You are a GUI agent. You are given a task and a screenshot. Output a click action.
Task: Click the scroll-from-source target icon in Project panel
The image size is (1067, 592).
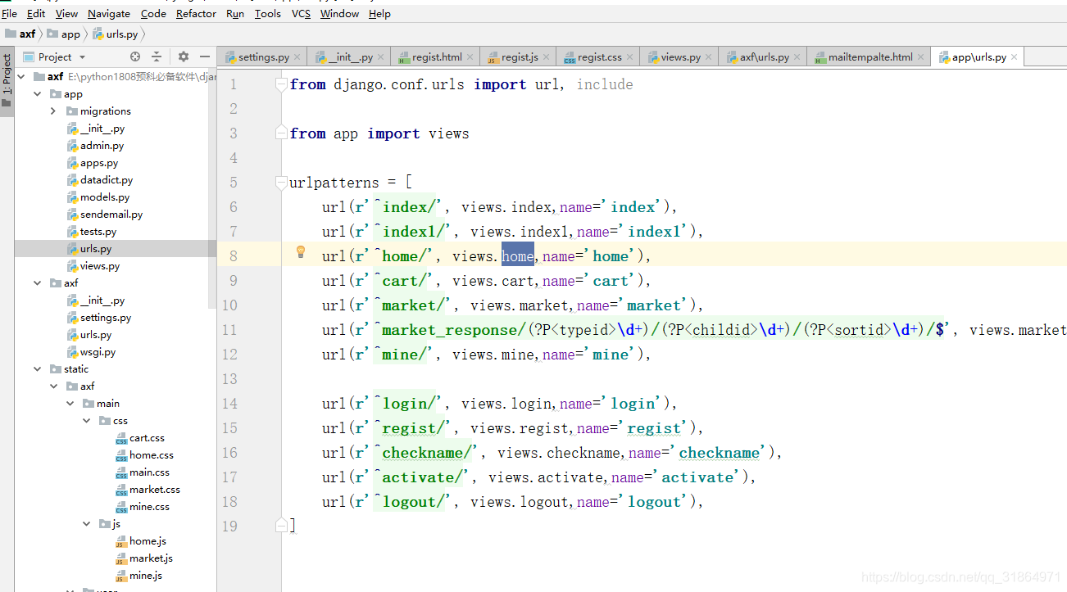point(135,56)
